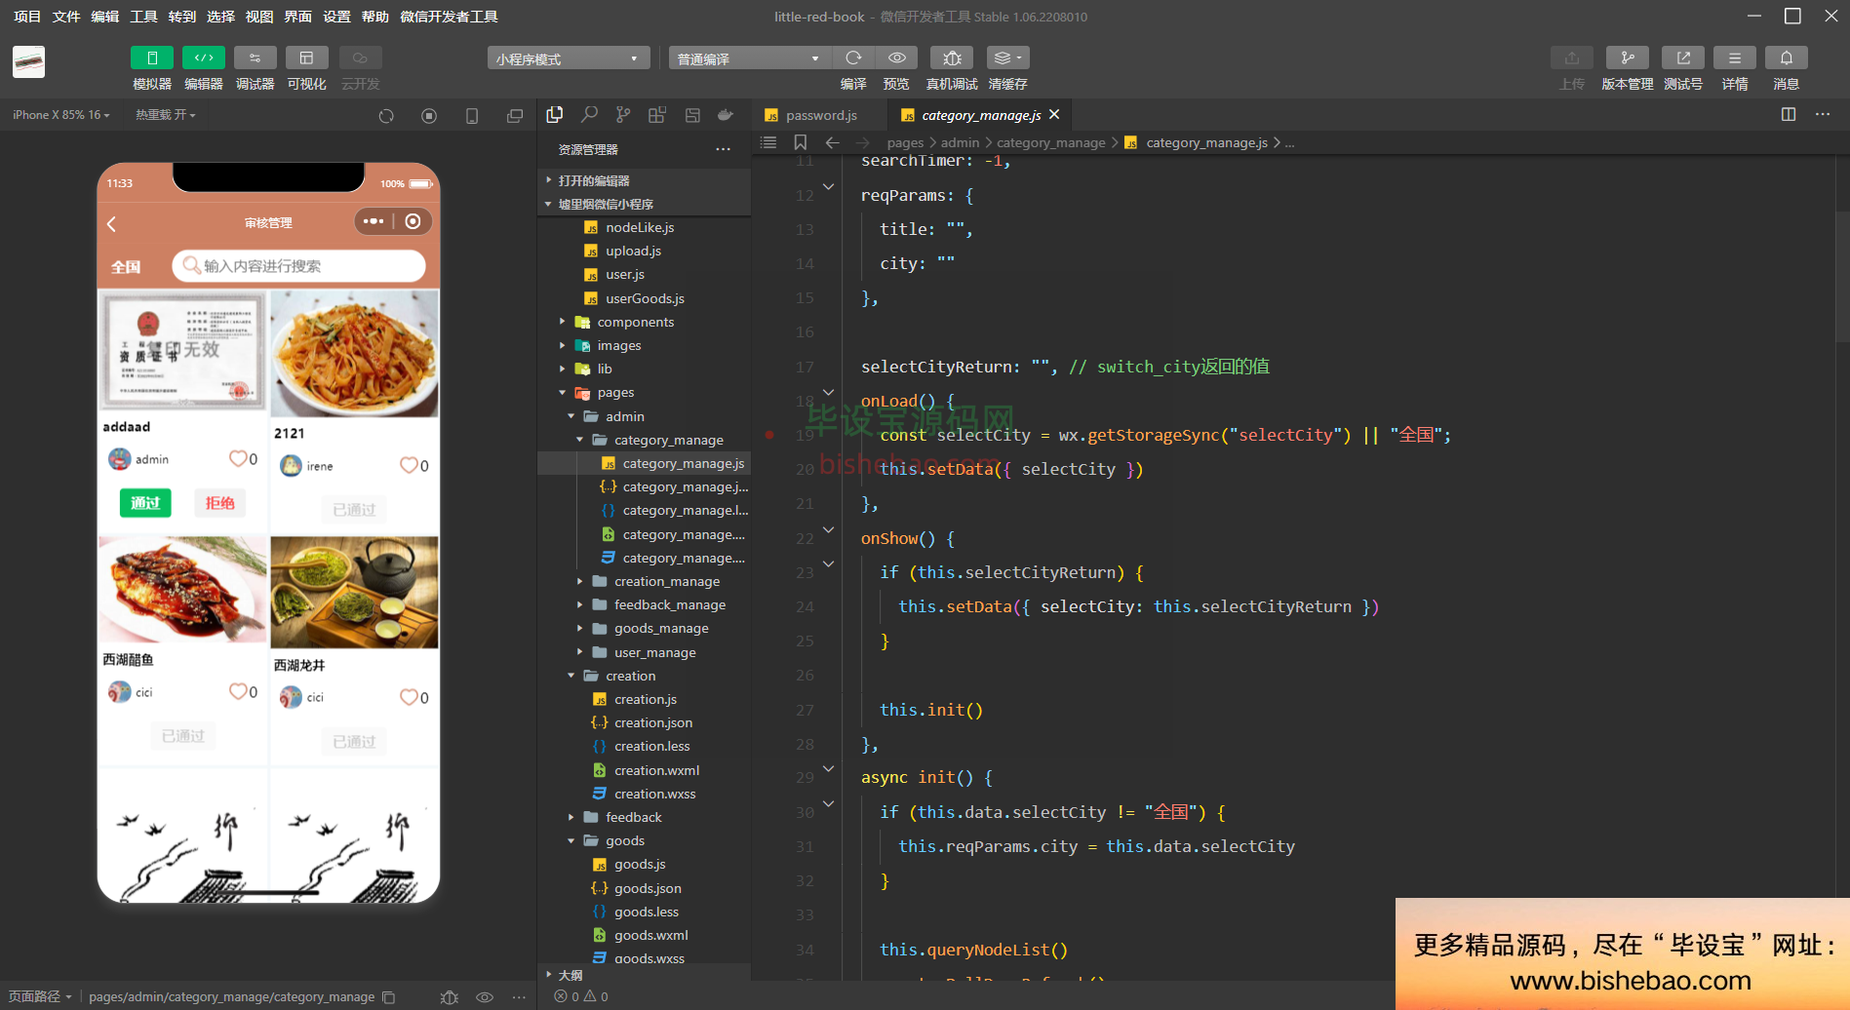
Task: Open the explorer files icon
Action: pos(555,115)
